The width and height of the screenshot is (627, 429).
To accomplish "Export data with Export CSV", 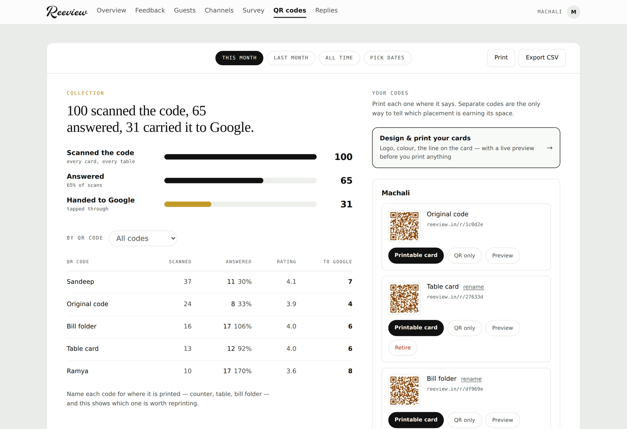I will click(x=542, y=58).
